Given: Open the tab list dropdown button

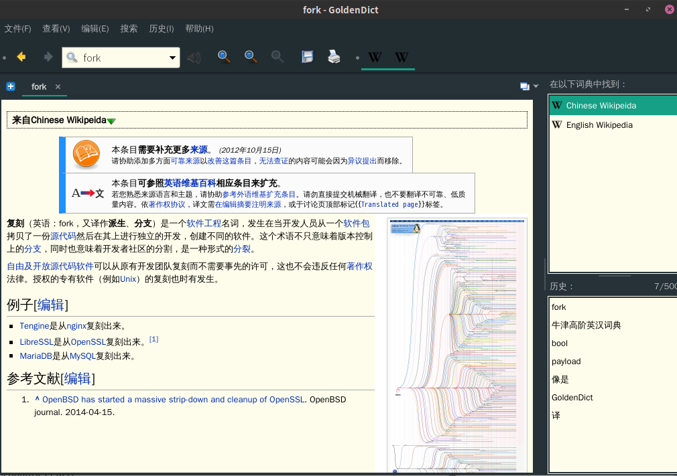Looking at the screenshot, I should (529, 86).
